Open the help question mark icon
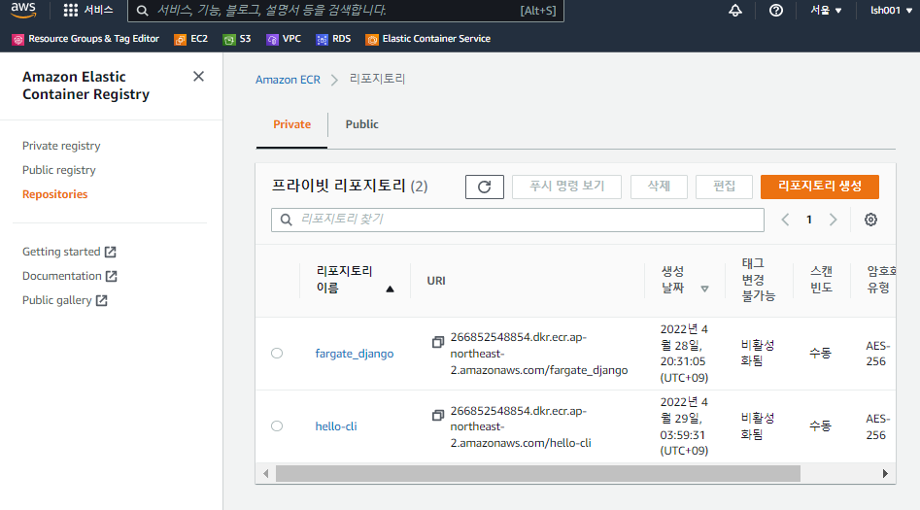 pyautogui.click(x=775, y=10)
